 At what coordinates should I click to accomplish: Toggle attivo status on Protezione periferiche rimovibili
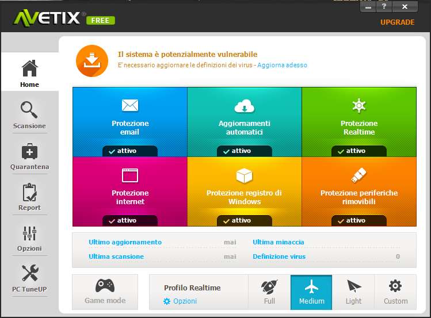(x=359, y=220)
